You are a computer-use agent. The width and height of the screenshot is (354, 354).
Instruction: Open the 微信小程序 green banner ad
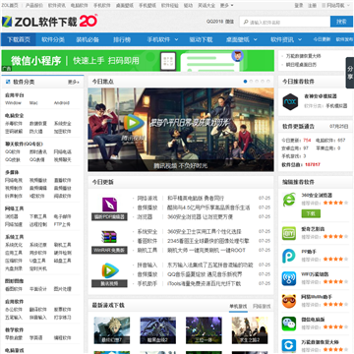tap(138, 61)
